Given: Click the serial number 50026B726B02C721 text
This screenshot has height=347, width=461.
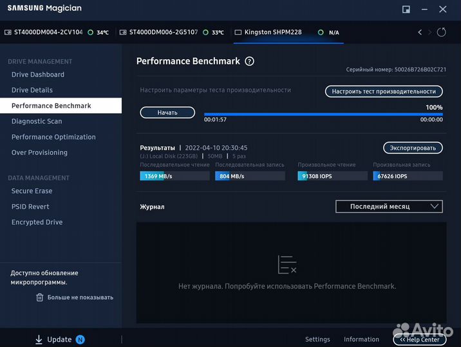Looking at the screenshot, I should tap(420, 69).
